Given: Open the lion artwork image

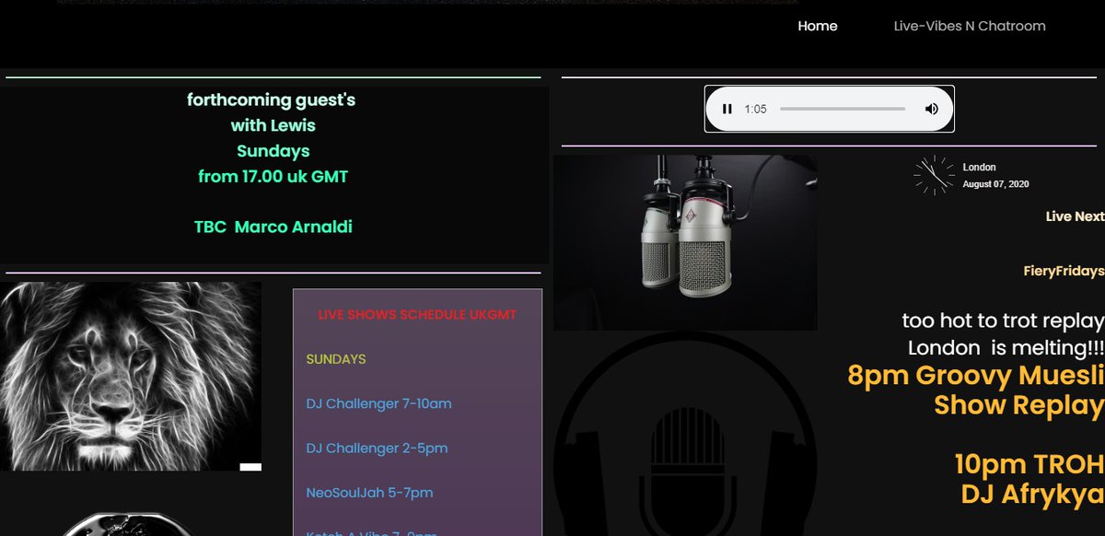Looking at the screenshot, I should (131, 376).
